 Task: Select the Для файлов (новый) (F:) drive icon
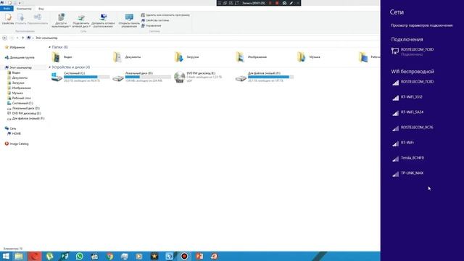point(241,78)
